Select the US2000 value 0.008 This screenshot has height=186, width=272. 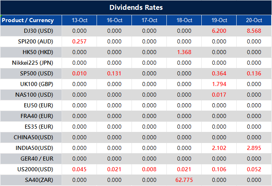coord(149,169)
